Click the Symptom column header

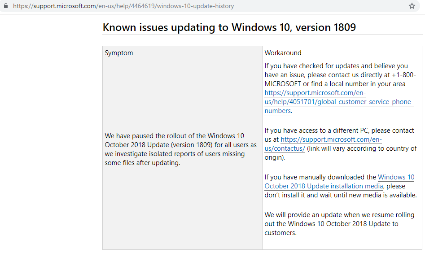point(119,53)
